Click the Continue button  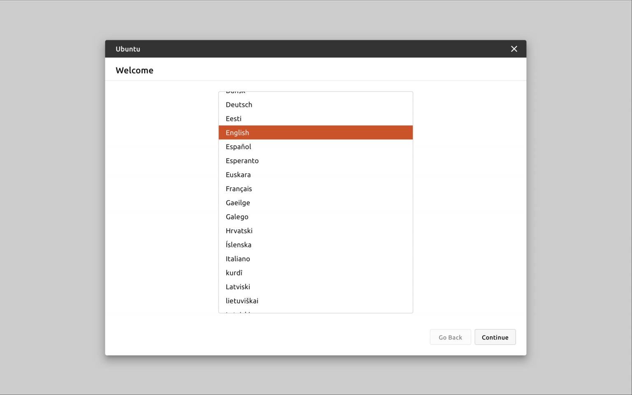point(495,337)
